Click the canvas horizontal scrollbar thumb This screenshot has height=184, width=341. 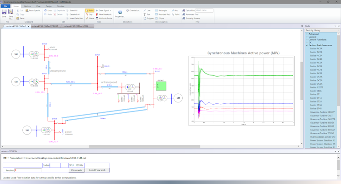click(x=145, y=146)
